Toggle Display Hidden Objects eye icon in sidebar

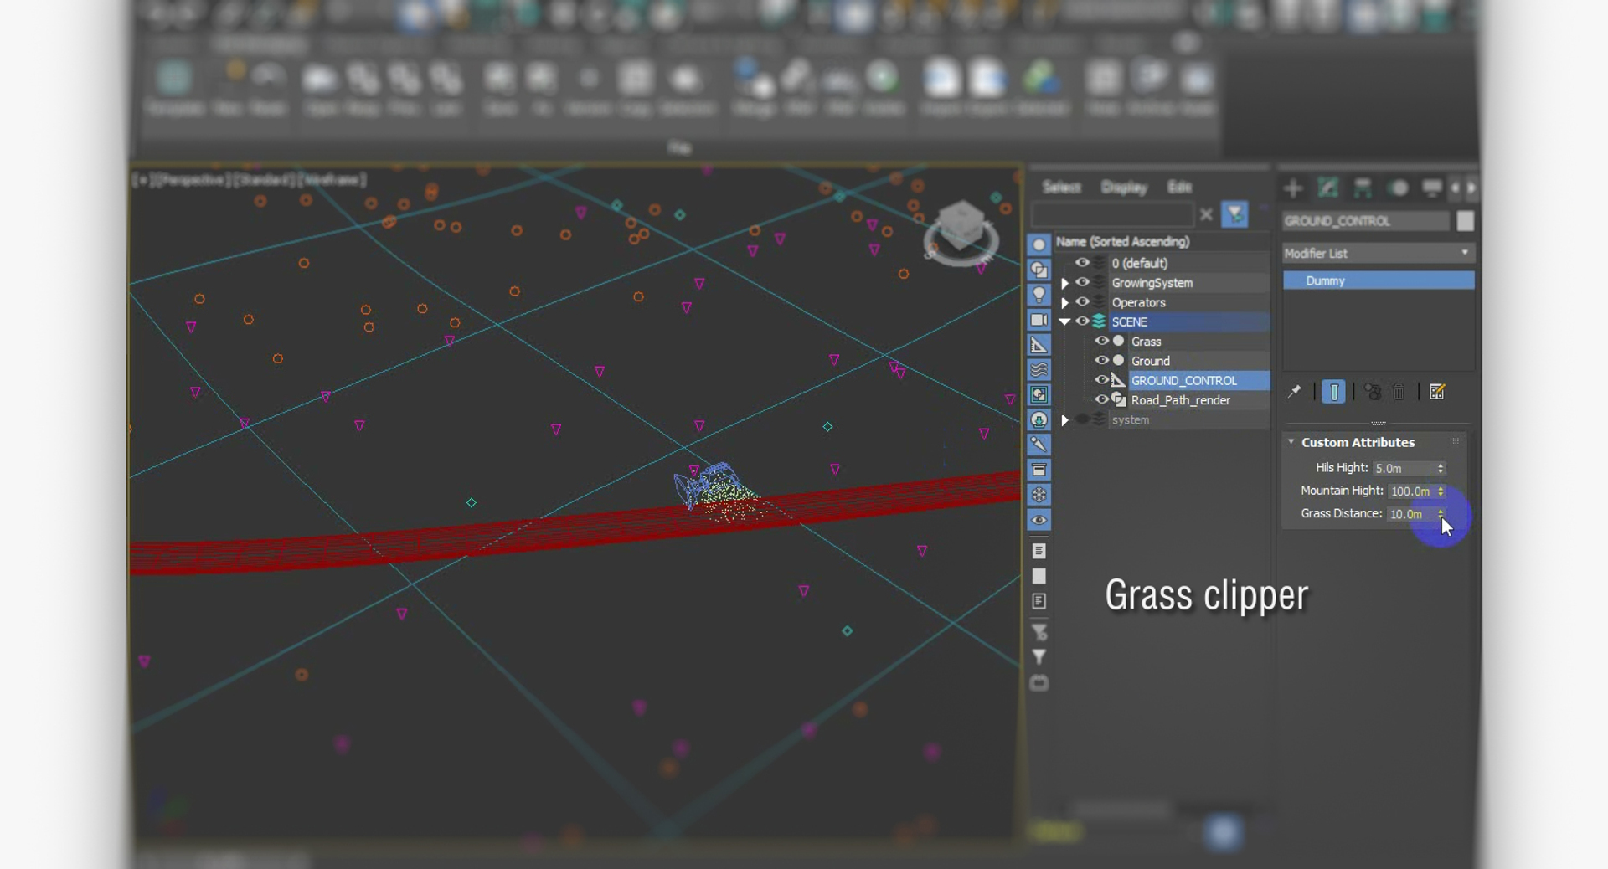(x=1038, y=520)
